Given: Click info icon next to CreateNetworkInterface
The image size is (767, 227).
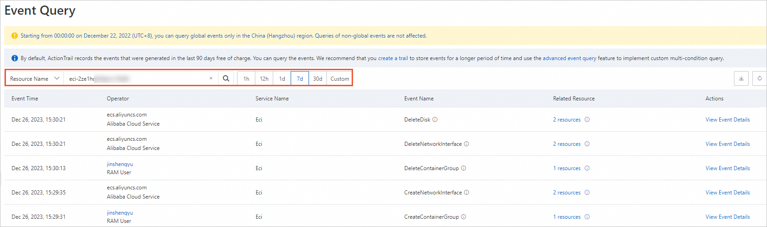Looking at the screenshot, I should 467,193.
